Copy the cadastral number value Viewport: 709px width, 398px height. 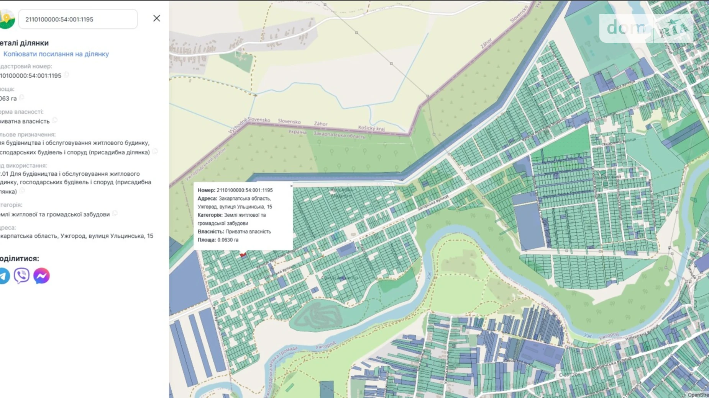coord(67,75)
